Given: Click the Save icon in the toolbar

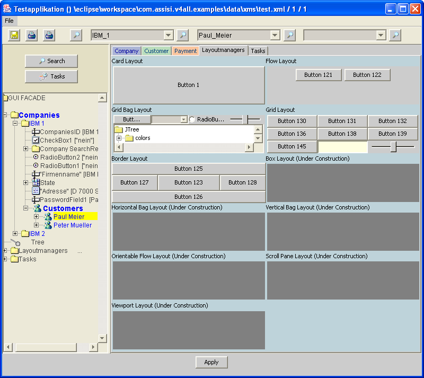Looking at the screenshot, I should [x=14, y=34].
